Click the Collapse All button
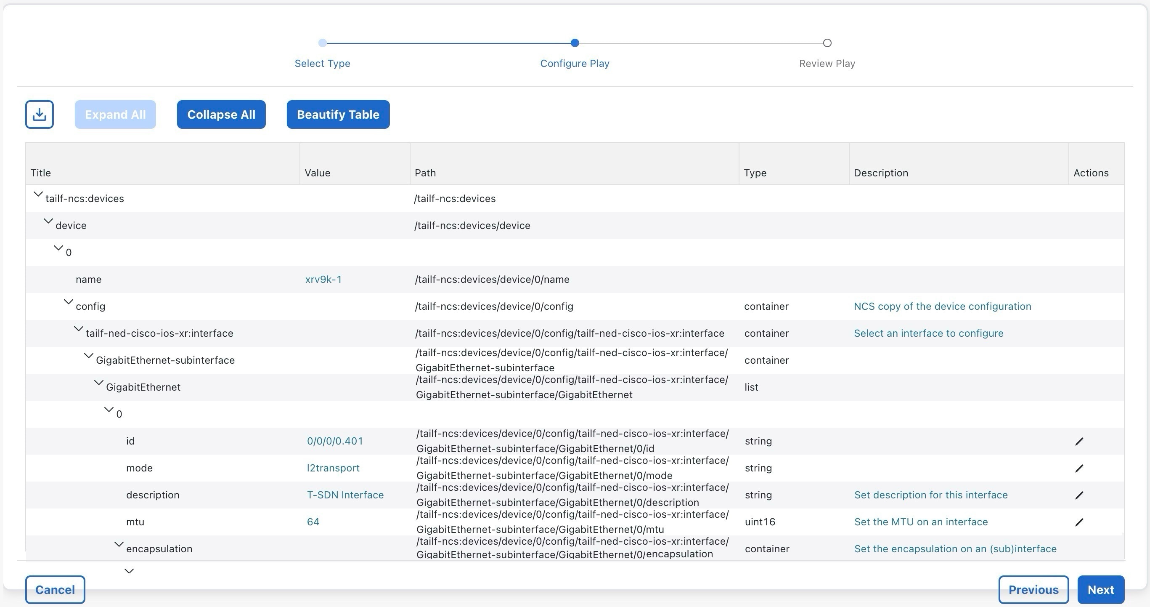The image size is (1150, 607). (x=221, y=114)
